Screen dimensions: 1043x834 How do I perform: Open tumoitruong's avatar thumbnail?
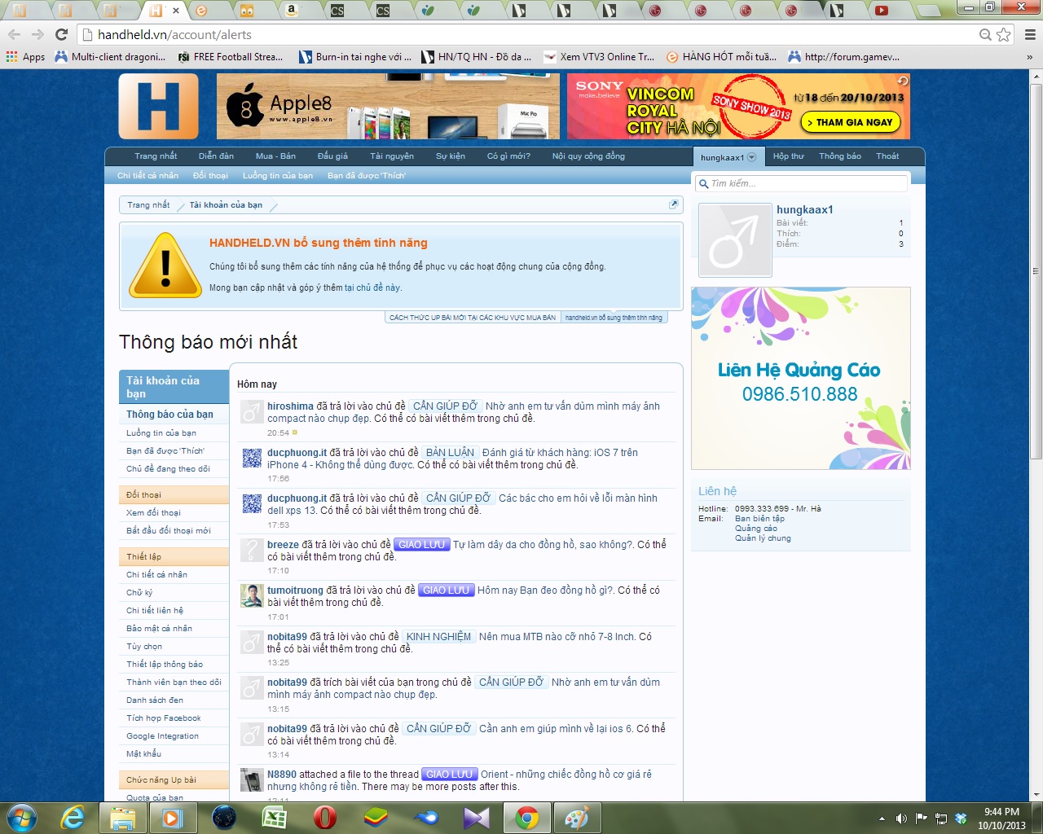[252, 595]
